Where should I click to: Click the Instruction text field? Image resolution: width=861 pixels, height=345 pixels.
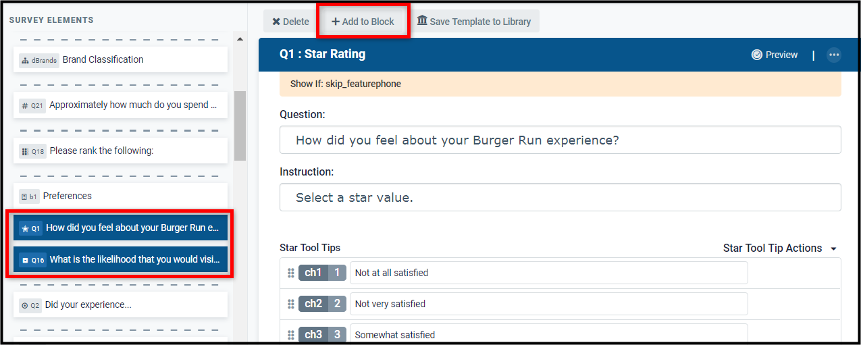point(560,197)
